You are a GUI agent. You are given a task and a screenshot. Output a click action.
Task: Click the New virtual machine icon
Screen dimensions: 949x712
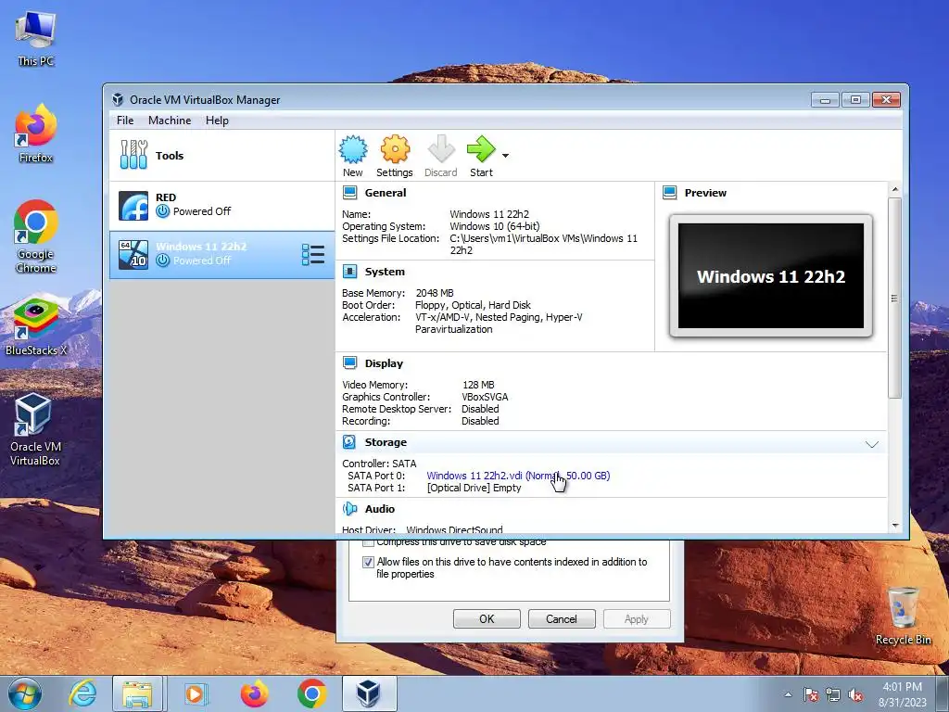pos(353,149)
